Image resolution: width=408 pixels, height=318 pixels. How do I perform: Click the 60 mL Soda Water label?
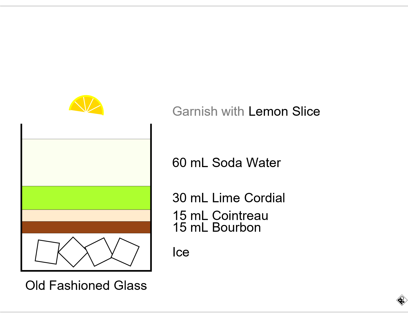227,163
